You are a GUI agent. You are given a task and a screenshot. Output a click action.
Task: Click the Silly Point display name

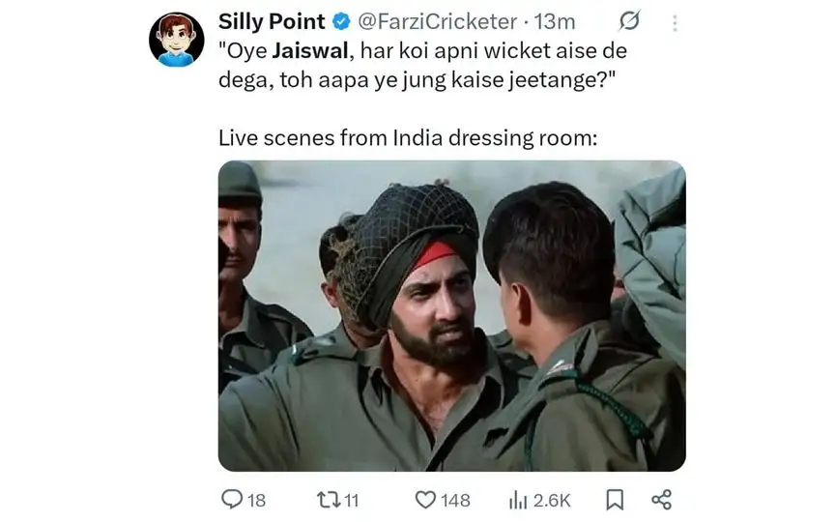[272, 21]
